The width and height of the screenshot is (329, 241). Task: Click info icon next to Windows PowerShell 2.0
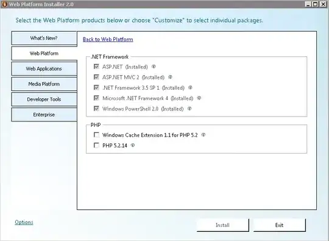pyautogui.click(x=189, y=109)
